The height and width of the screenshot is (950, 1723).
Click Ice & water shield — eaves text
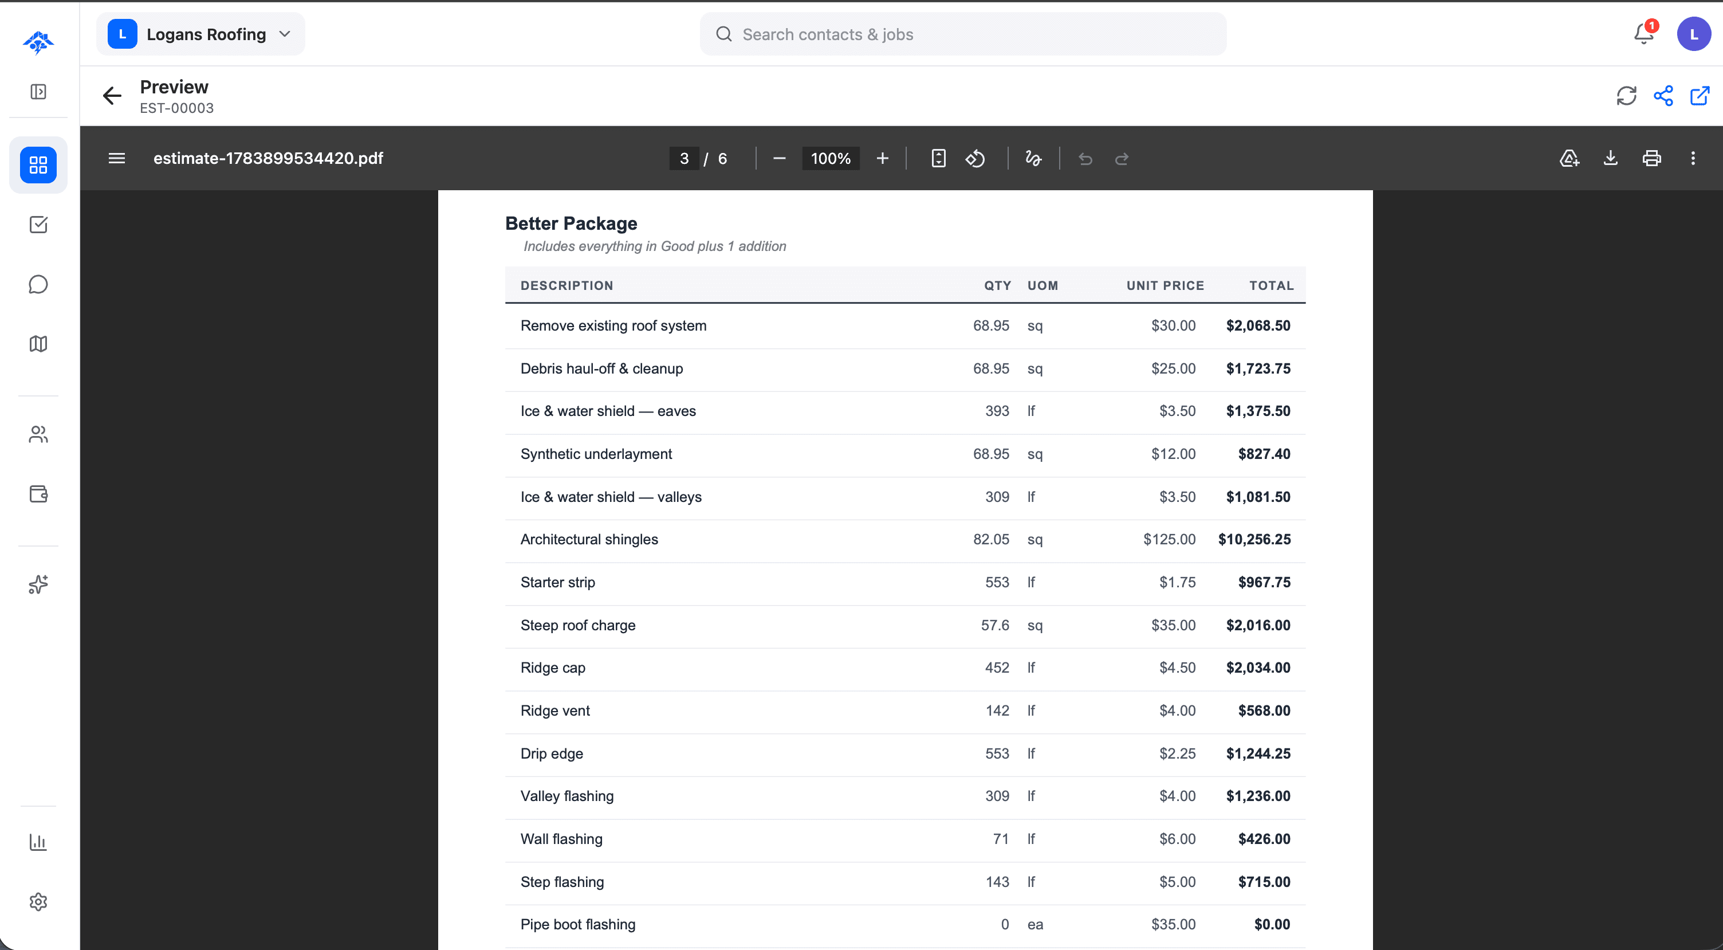608,411
